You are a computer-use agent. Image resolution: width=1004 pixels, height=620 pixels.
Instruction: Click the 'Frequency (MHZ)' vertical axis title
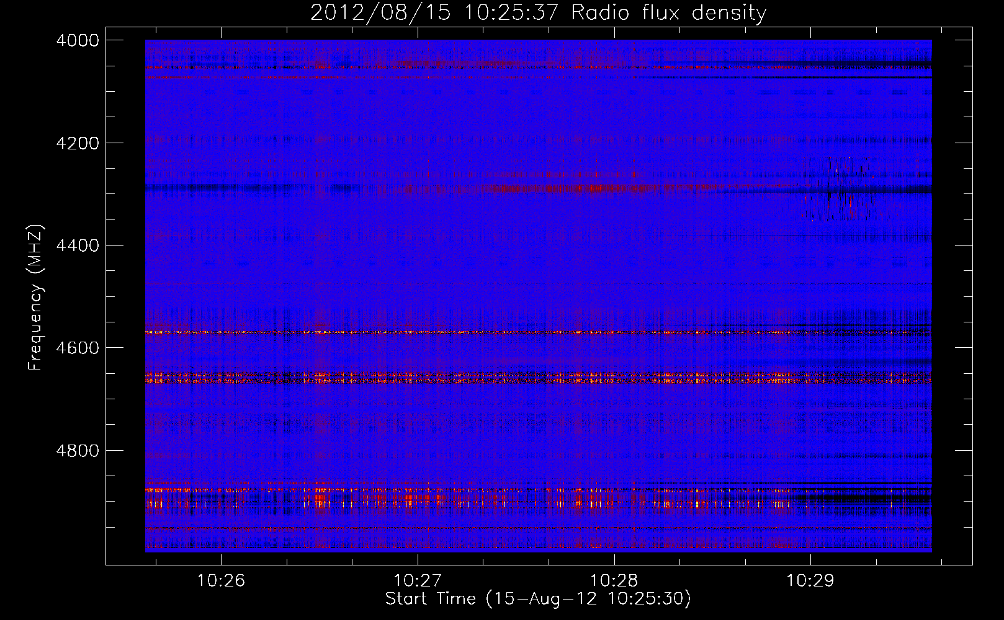tap(36, 298)
